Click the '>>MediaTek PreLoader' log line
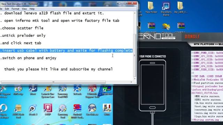The width and height of the screenshot is (223, 125). (x=207, y=80)
